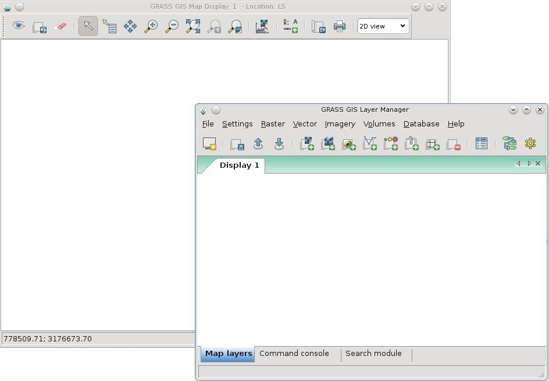Close the GRASS GIS Map Display window
The image size is (549, 381).
pyautogui.click(x=442, y=6)
